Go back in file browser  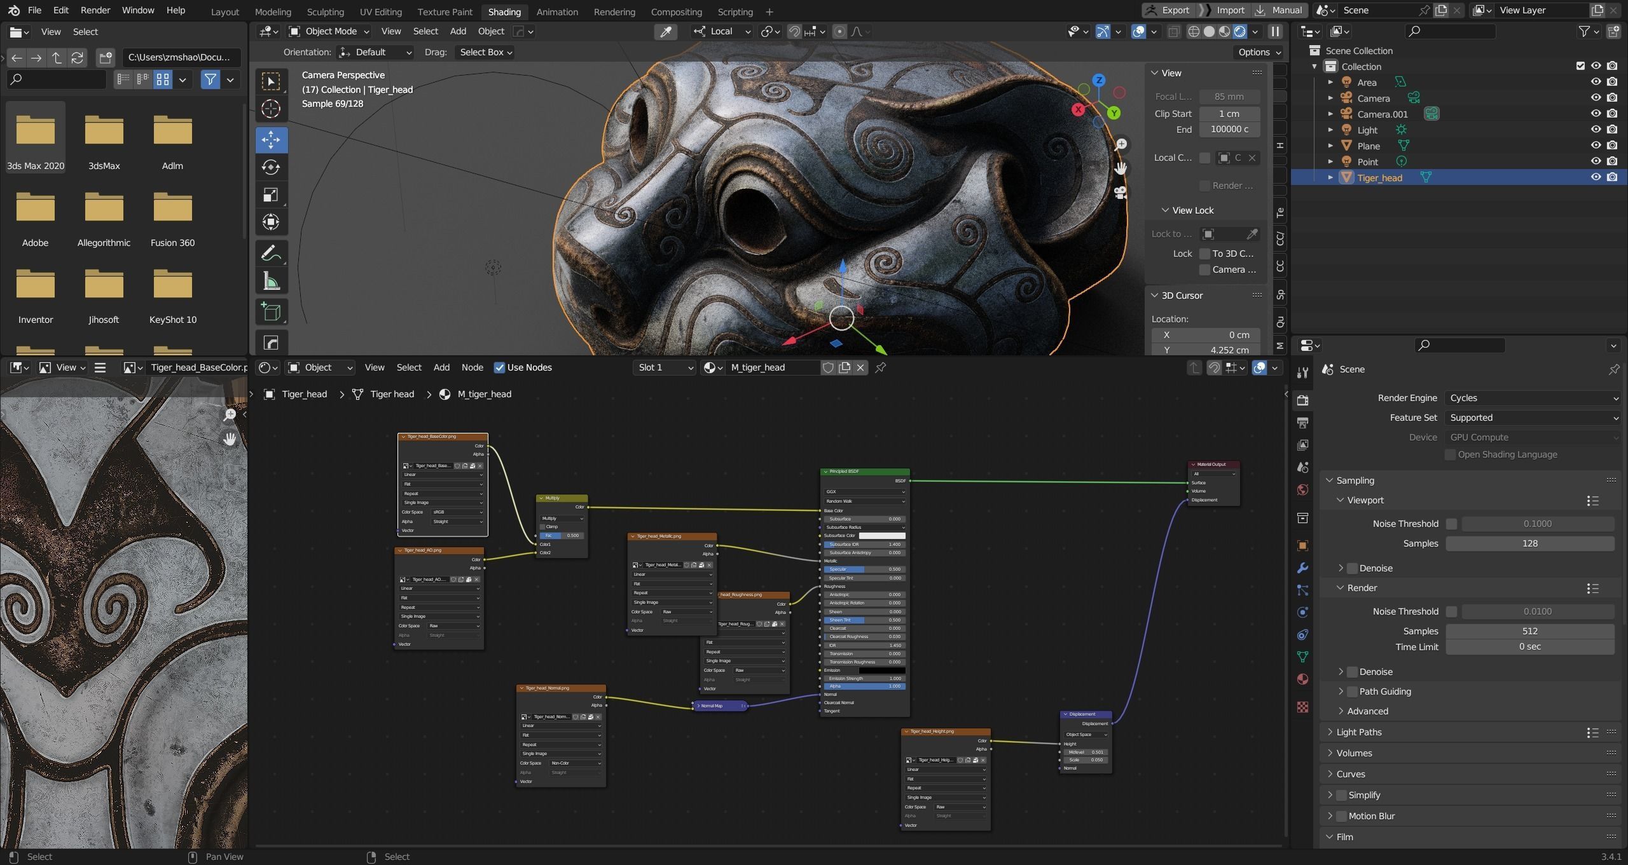click(17, 58)
